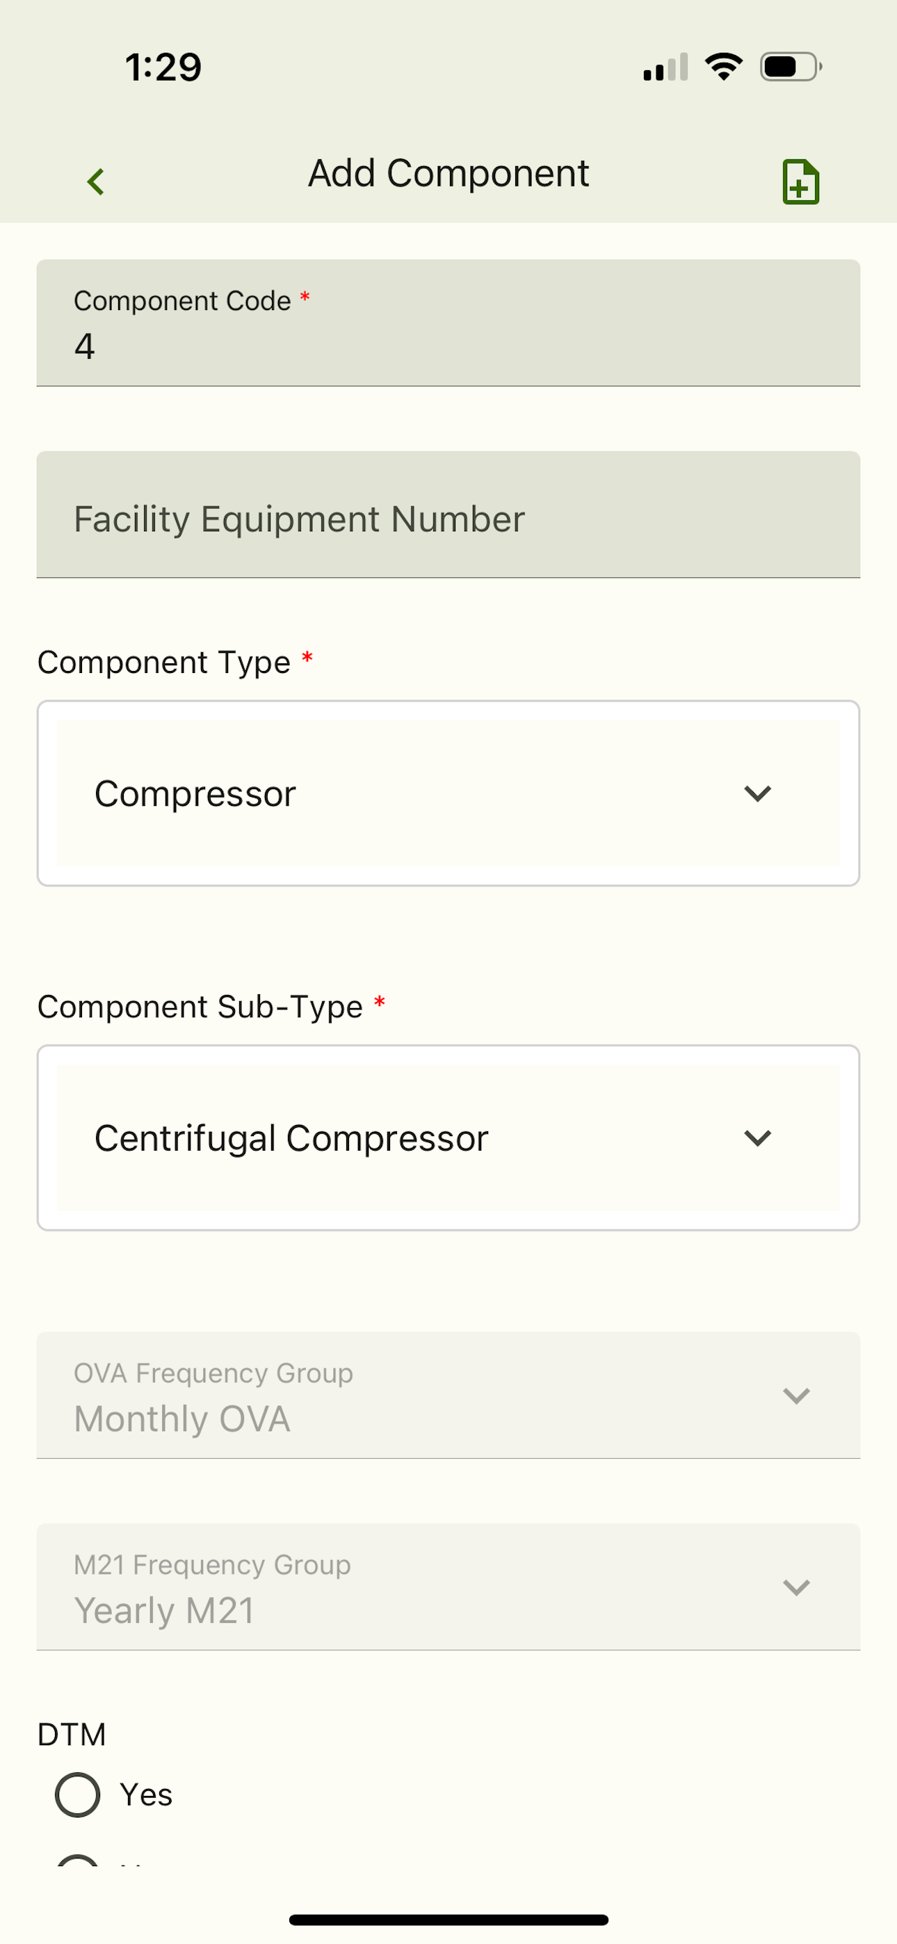Tap the Add Component page title
The height and width of the screenshot is (1944, 897).
pos(448,174)
